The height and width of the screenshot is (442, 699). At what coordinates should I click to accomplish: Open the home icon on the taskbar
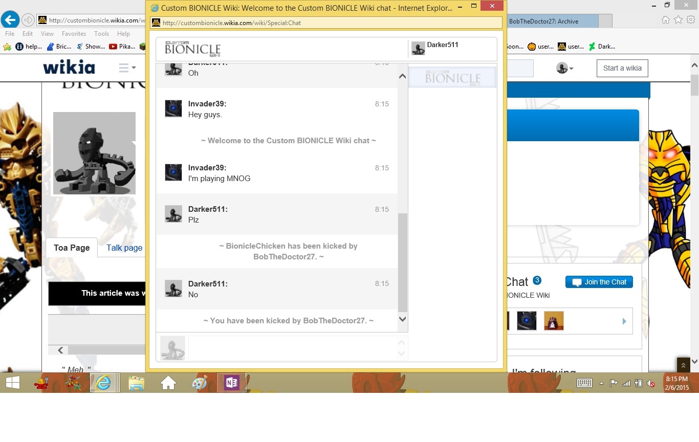(x=168, y=383)
